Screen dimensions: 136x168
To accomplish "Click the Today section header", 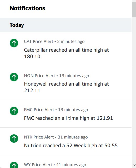I will click(x=66, y=25).
